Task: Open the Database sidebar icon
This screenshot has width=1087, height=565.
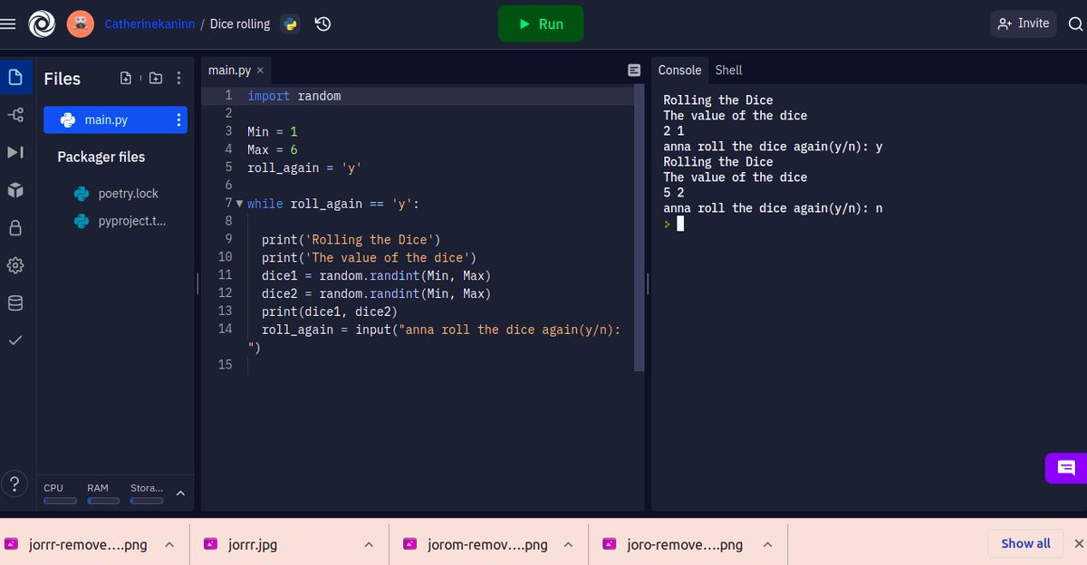Action: (x=14, y=303)
